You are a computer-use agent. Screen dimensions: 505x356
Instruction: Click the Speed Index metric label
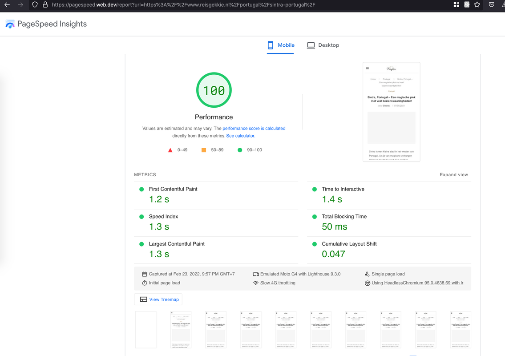[x=163, y=217]
